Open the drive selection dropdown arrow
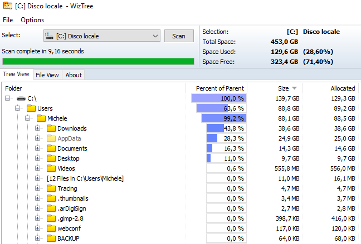This screenshot has height=244, width=361. [x=155, y=36]
